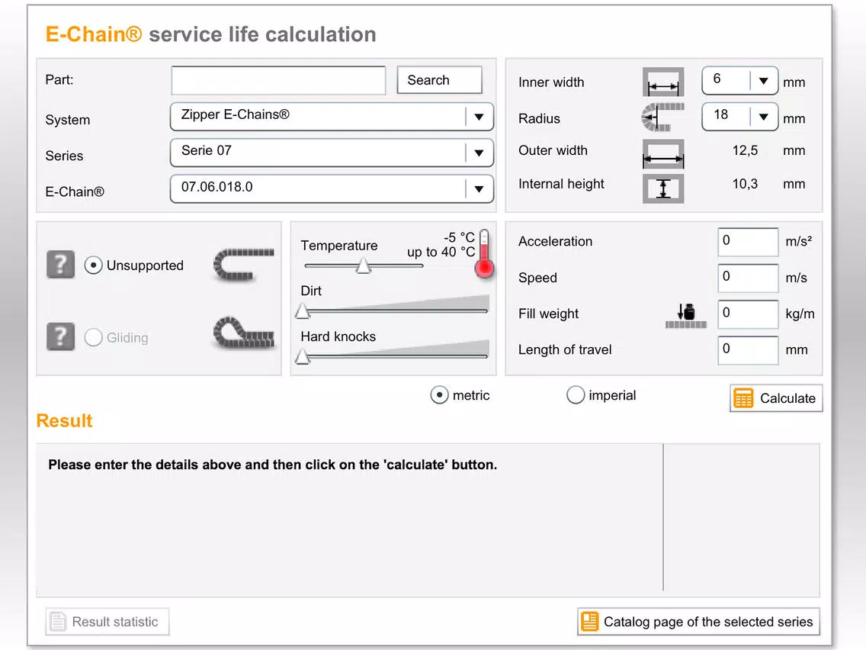Click the unsupported chain illustration
Viewport: 866px width, 650px height.
click(244, 265)
